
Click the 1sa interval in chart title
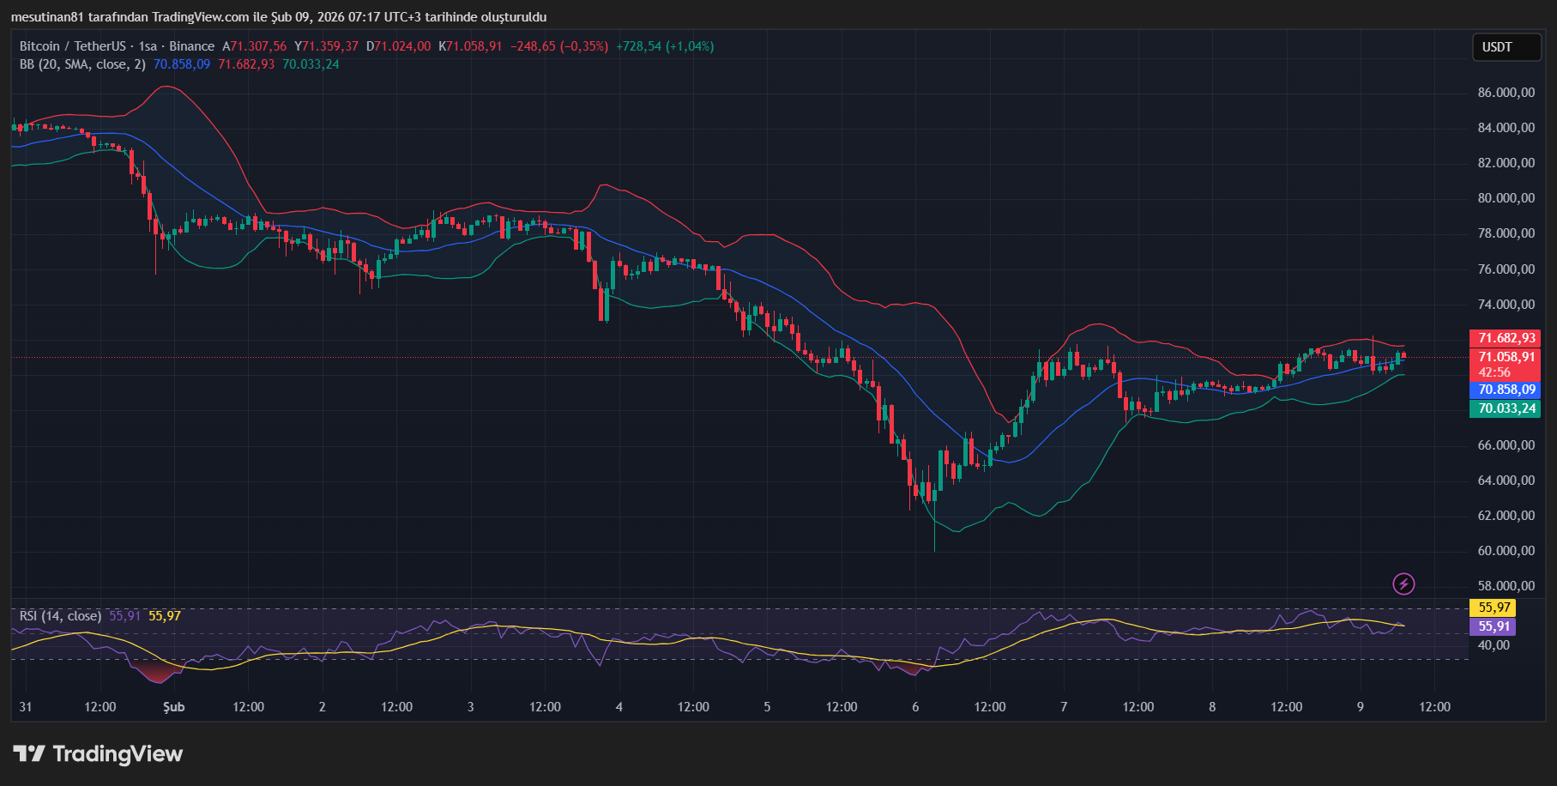click(148, 46)
